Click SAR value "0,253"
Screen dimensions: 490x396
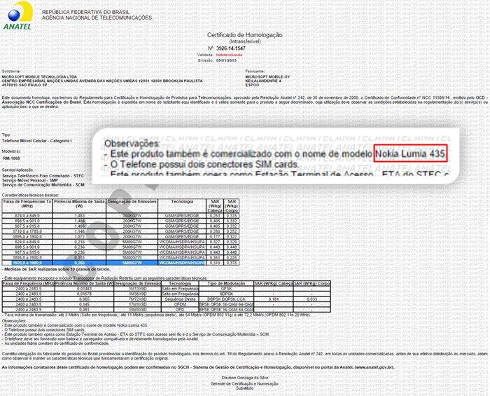point(215,216)
